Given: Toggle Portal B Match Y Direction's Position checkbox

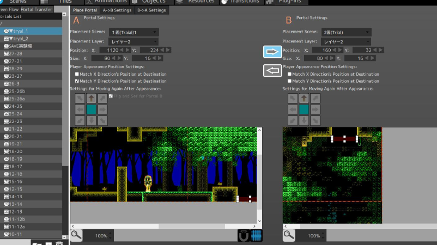Looking at the screenshot, I should click(289, 81).
